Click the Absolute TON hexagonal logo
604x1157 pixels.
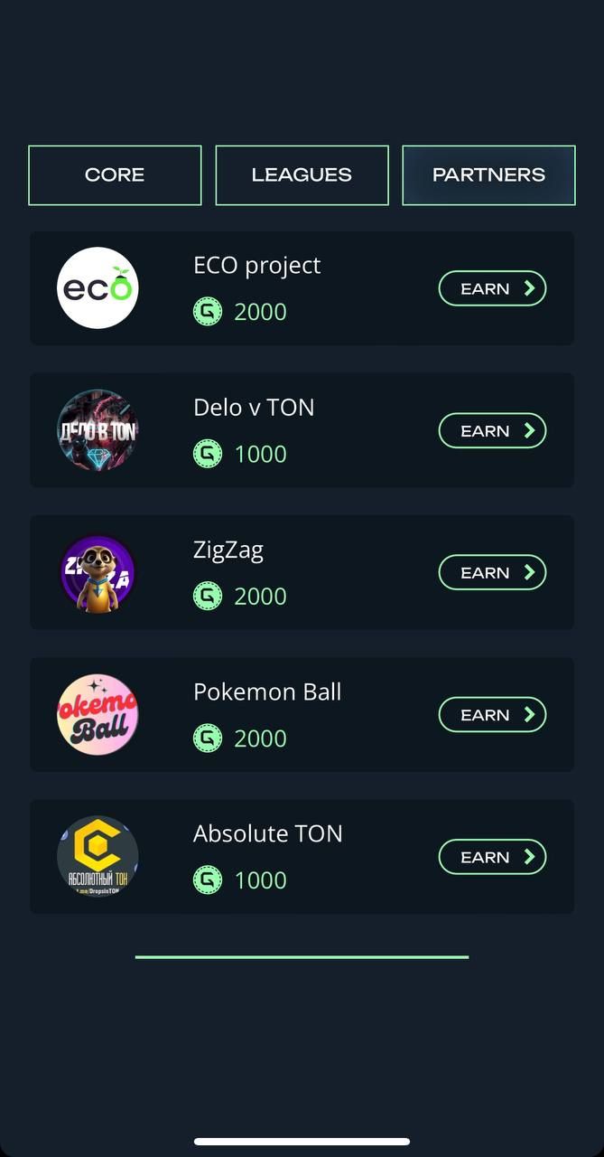click(98, 856)
